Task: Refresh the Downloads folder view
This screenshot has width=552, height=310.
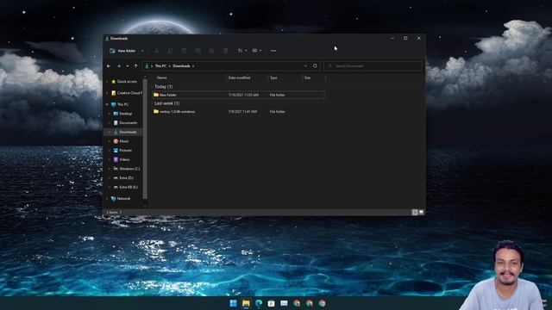Action: pos(315,65)
